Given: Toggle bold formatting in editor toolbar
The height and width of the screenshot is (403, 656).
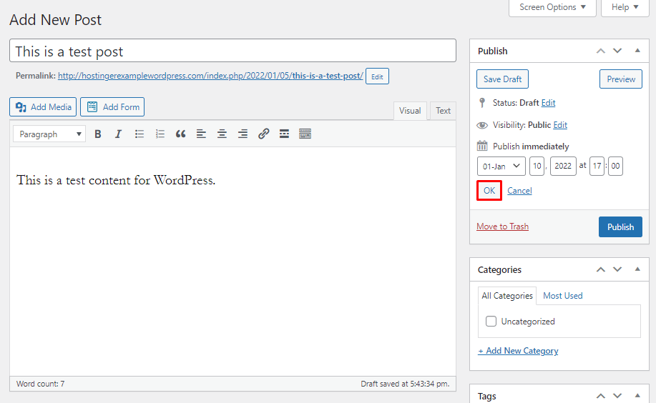Looking at the screenshot, I should [98, 134].
